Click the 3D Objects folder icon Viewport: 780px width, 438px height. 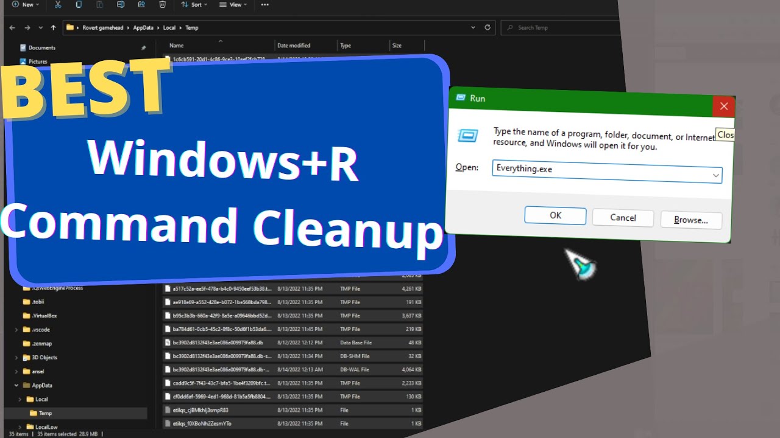(26, 358)
